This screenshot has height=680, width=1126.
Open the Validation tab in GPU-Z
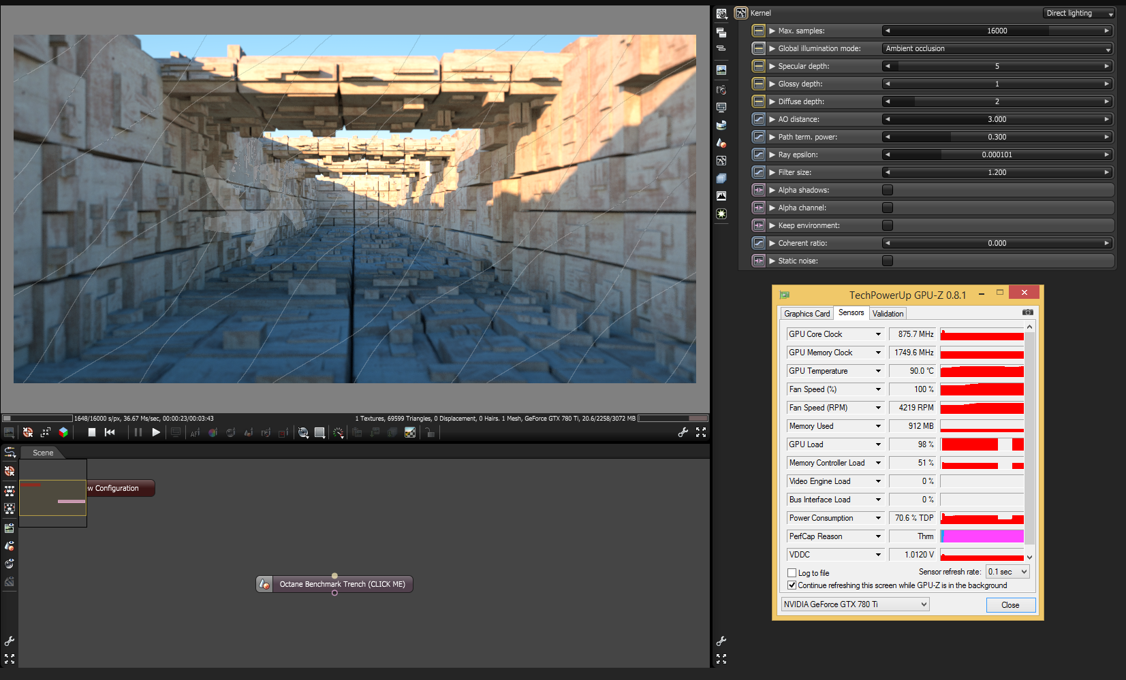[888, 314]
